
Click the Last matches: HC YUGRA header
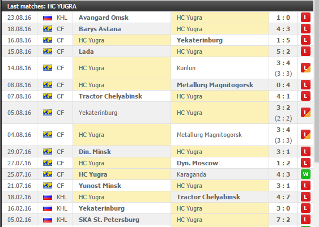42,6
